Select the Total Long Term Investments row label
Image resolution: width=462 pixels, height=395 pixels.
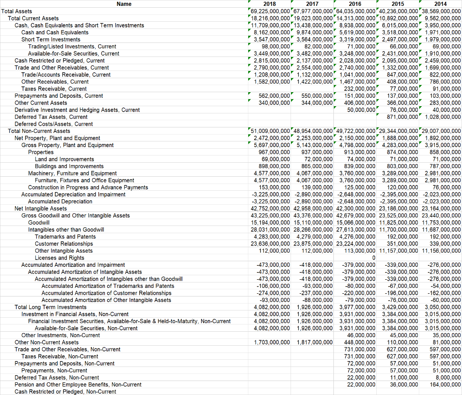(x=51, y=307)
